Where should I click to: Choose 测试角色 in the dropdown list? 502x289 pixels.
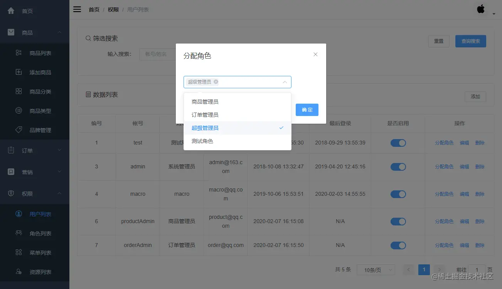coord(238,141)
